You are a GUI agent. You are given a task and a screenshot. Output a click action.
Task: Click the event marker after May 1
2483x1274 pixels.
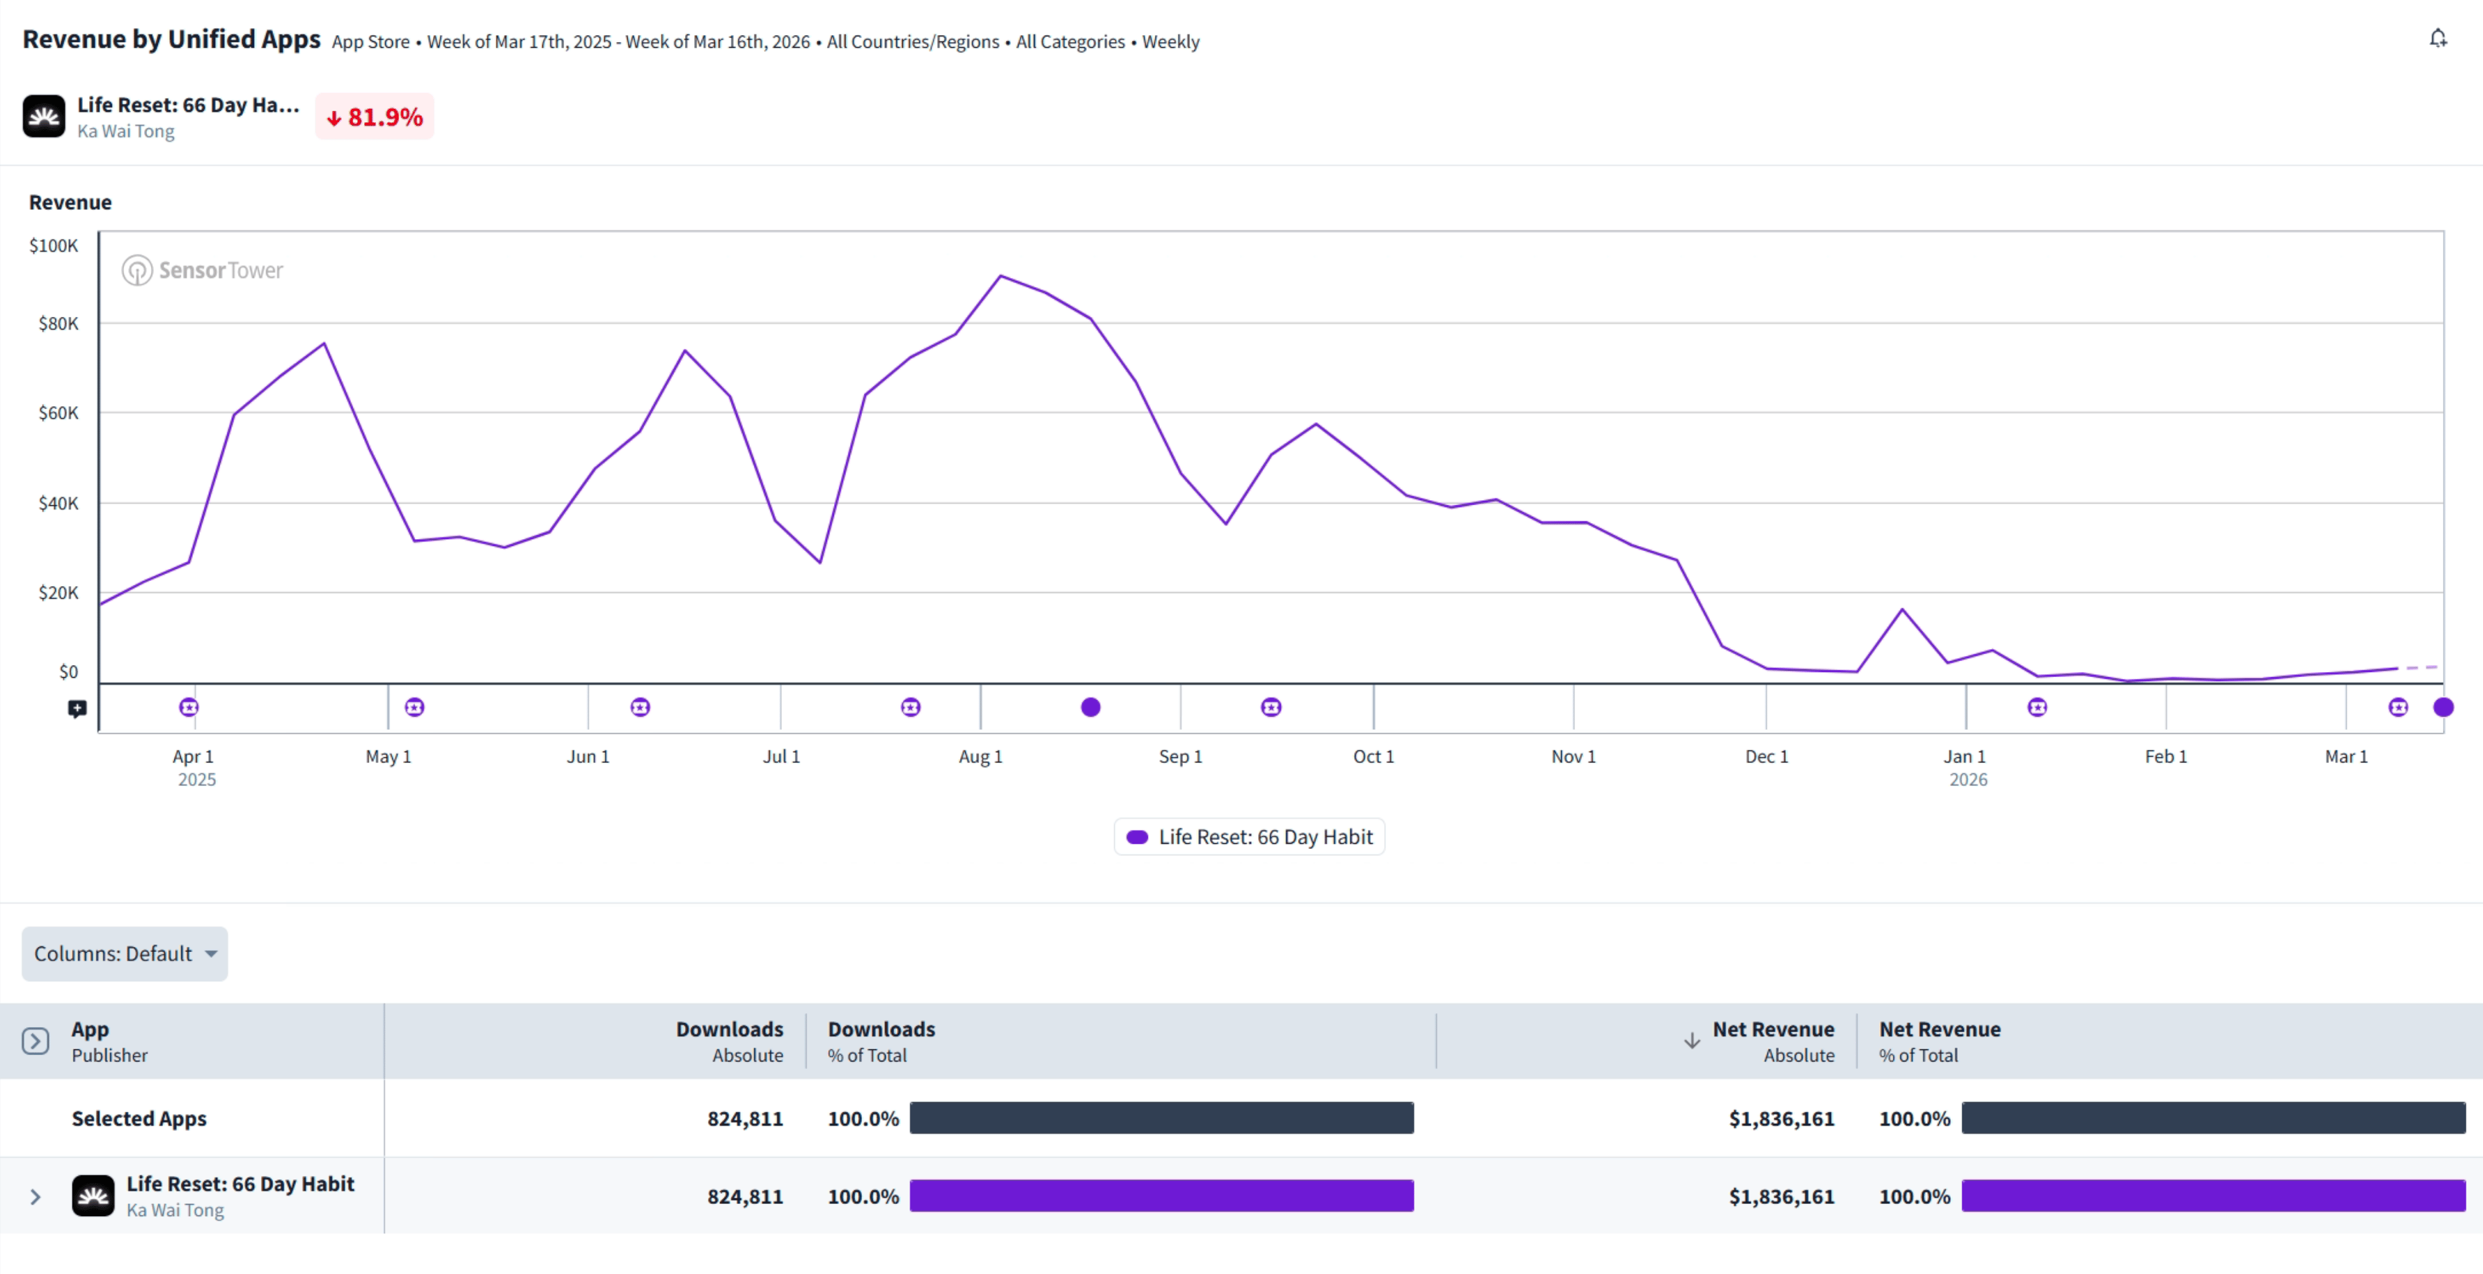pos(414,708)
